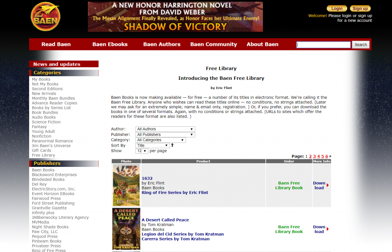The width and height of the screenshot is (392, 252).
Task: Open the Baen Authors menu
Action: pyautogui.click(x=162, y=44)
